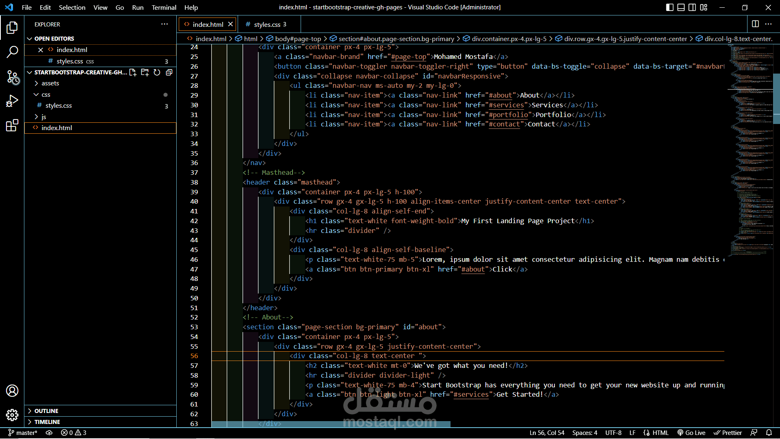The width and height of the screenshot is (780, 439).
Task: Toggle the primary side bar layout icon
Action: coord(670,7)
